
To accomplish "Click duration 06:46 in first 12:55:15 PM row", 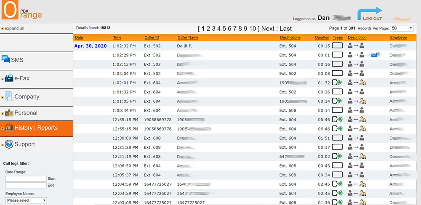I will pyautogui.click(x=324, y=120).
